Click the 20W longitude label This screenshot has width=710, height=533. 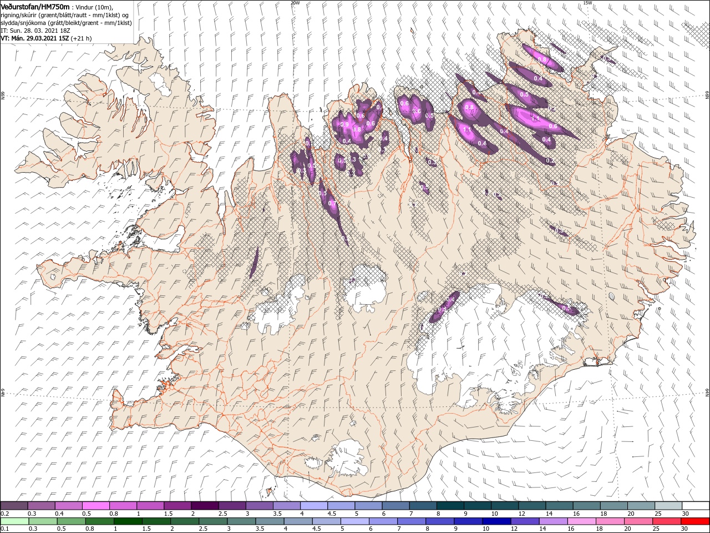coord(295,3)
